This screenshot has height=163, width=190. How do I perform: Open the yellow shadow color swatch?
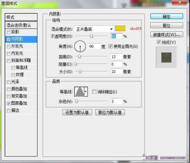click(x=120, y=29)
